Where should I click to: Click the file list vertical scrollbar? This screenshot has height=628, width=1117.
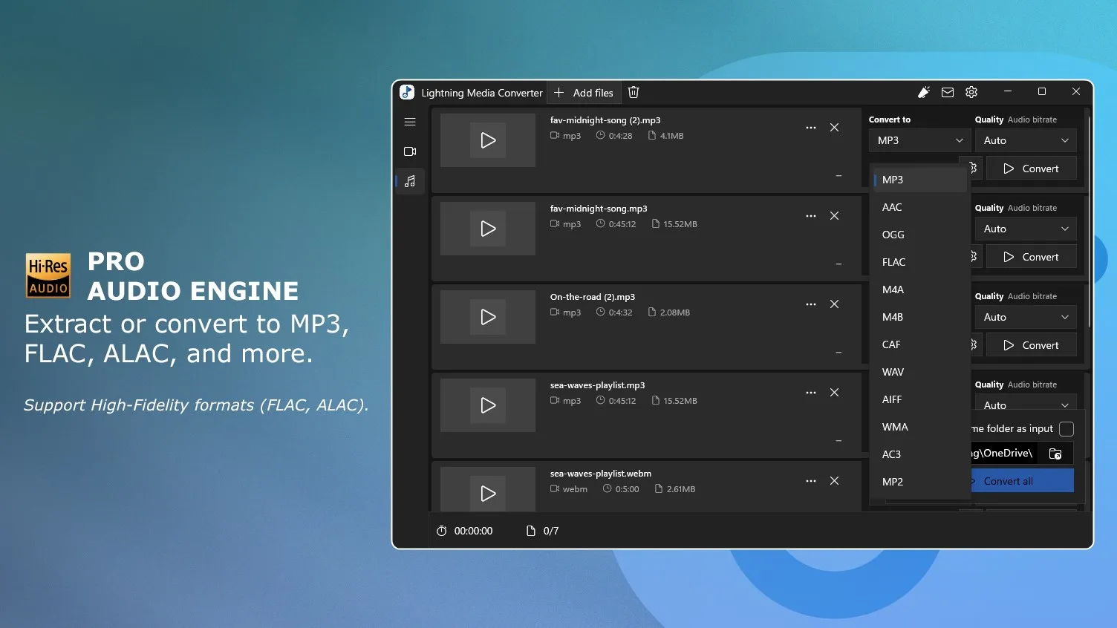[1089, 223]
